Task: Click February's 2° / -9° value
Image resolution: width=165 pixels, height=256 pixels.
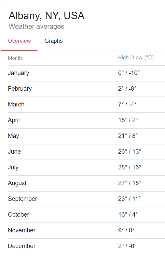Action: [127, 89]
